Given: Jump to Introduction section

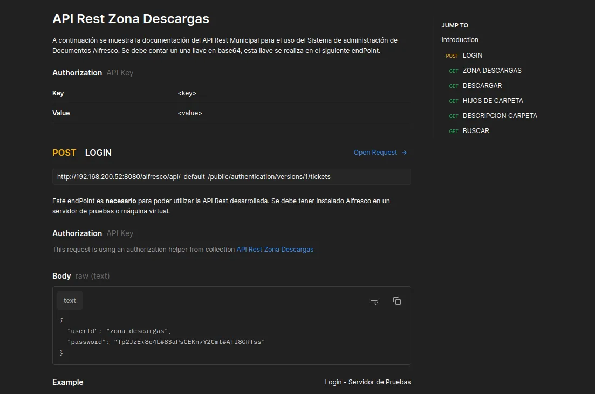Looking at the screenshot, I should [460, 40].
